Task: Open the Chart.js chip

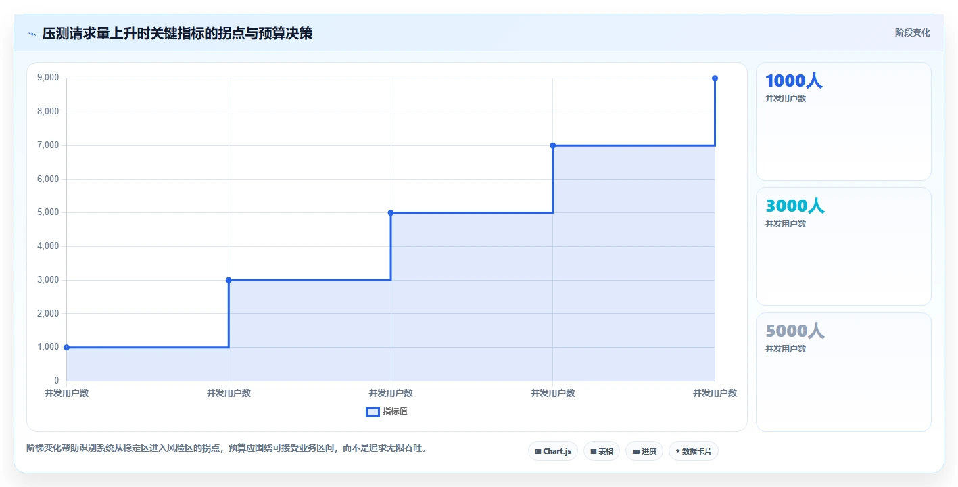Action: (x=552, y=451)
